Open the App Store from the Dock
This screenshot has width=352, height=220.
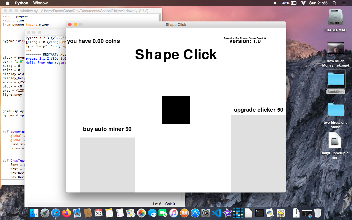[195, 213]
